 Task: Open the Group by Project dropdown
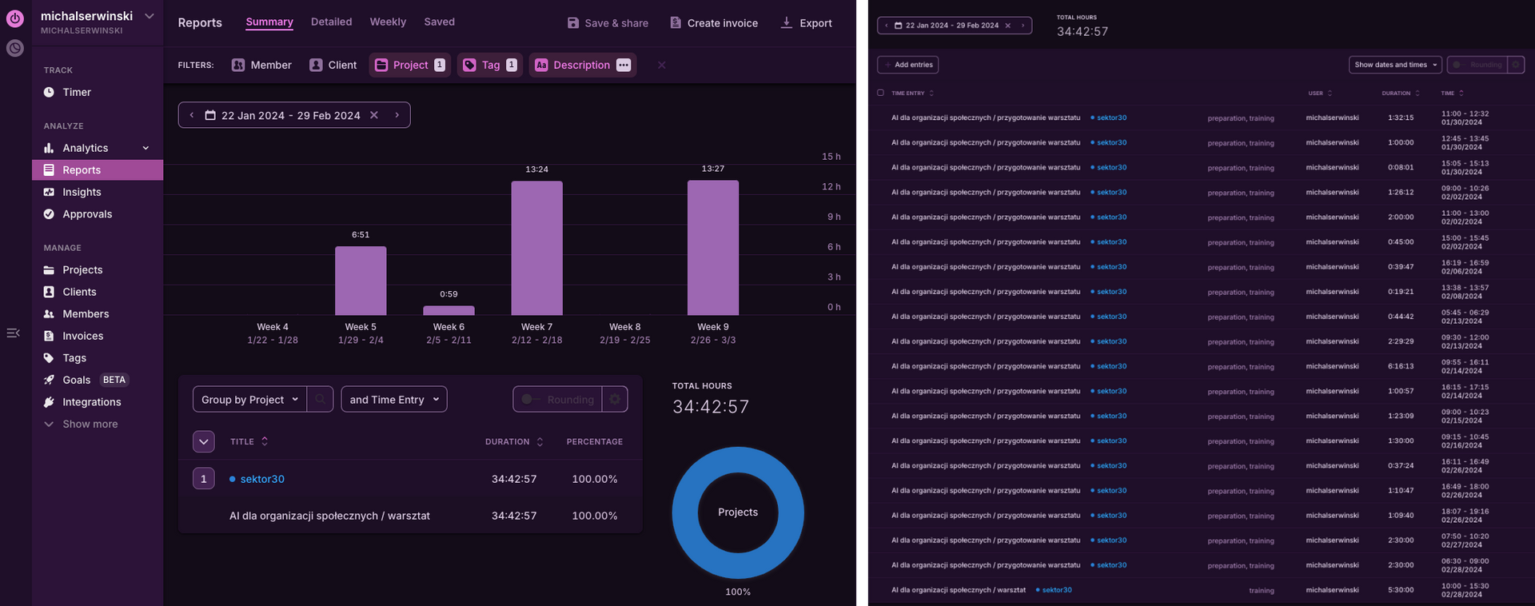[249, 400]
